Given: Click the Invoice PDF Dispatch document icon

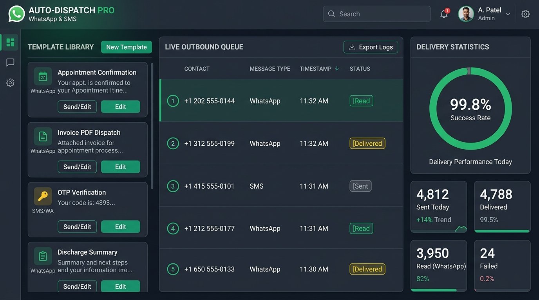Looking at the screenshot, I should click(43, 137).
